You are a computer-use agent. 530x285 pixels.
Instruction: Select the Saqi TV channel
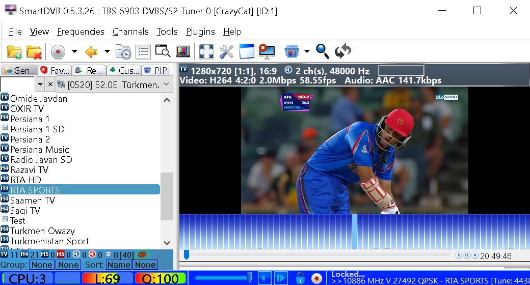coord(25,210)
